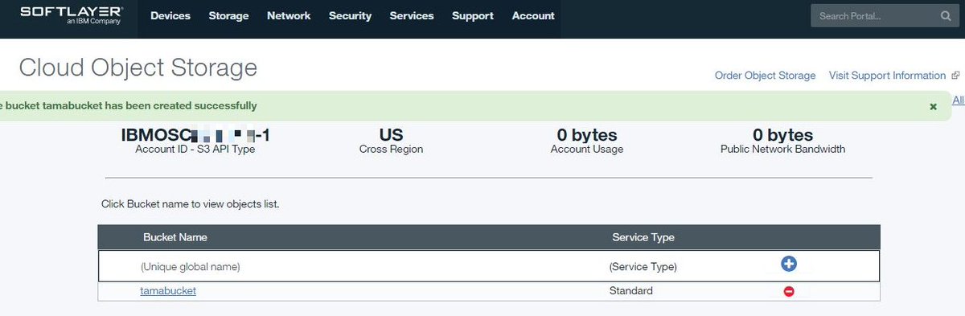Click the US Cross Region value
The image size is (965, 316).
(x=391, y=135)
